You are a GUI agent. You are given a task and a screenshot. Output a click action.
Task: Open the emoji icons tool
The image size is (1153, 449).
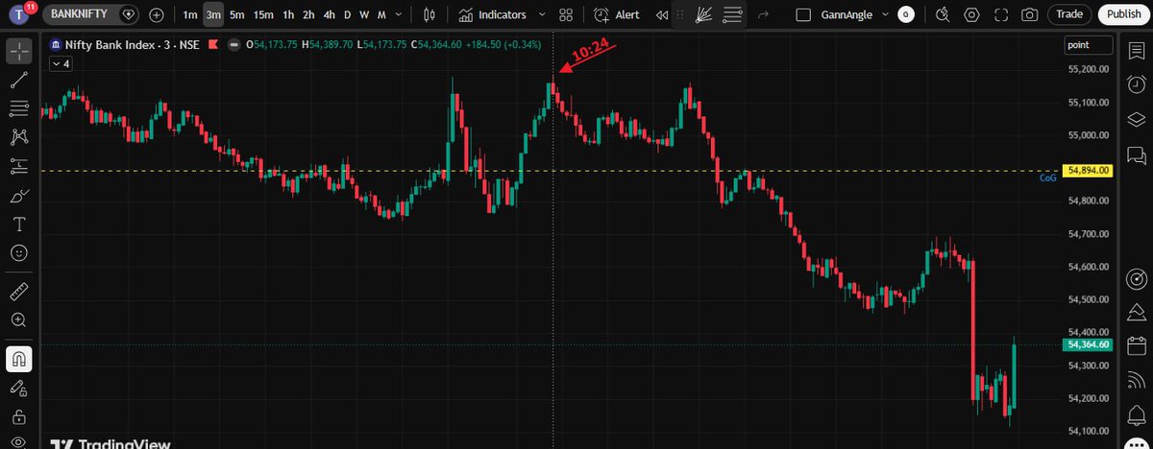(19, 253)
